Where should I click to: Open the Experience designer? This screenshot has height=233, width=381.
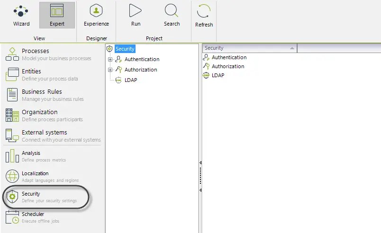(96, 15)
